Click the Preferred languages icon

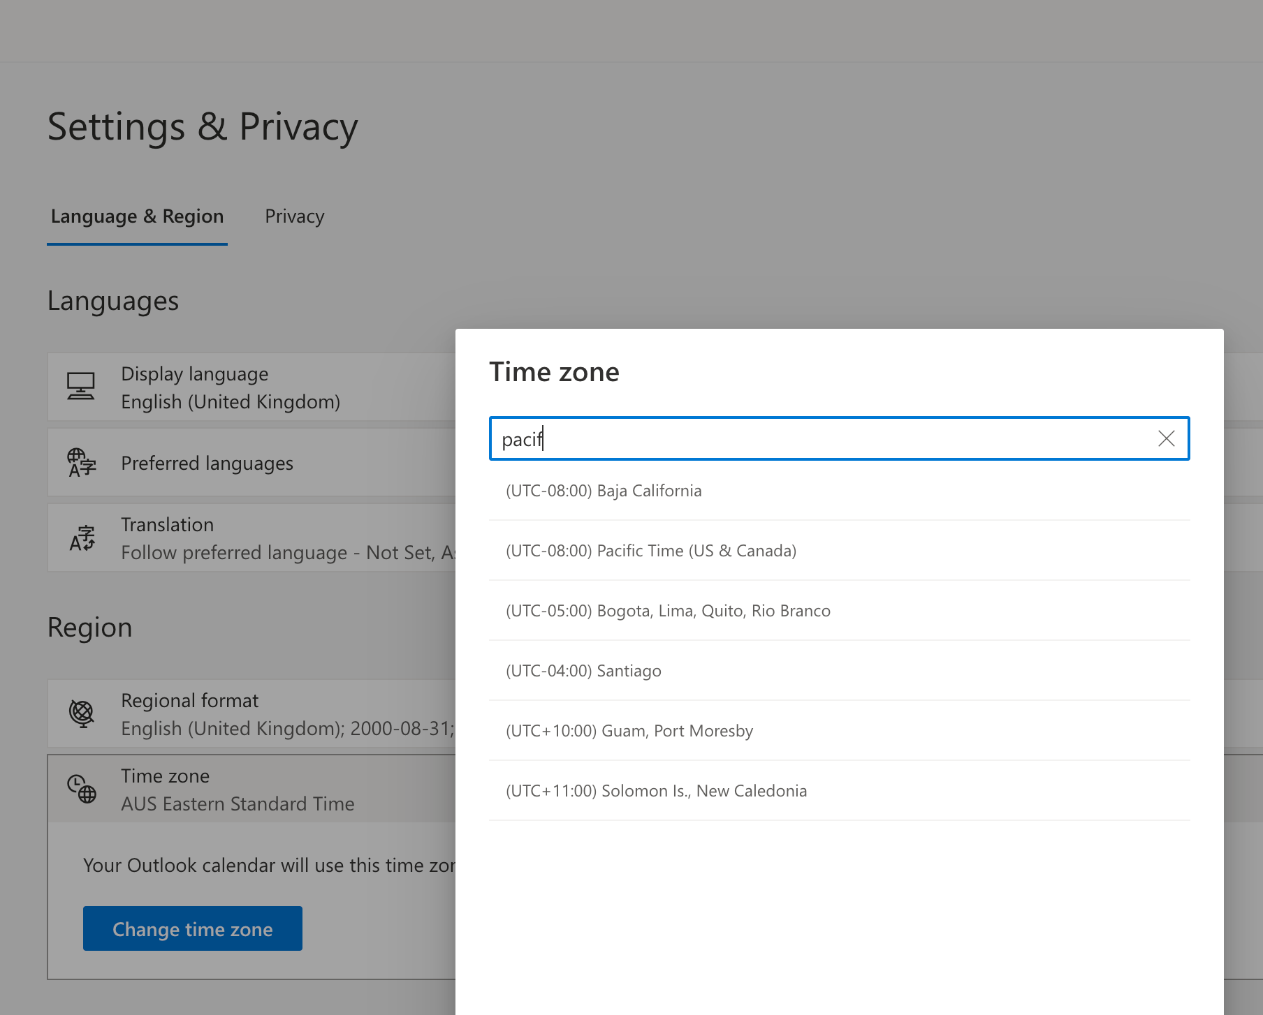[81, 462]
